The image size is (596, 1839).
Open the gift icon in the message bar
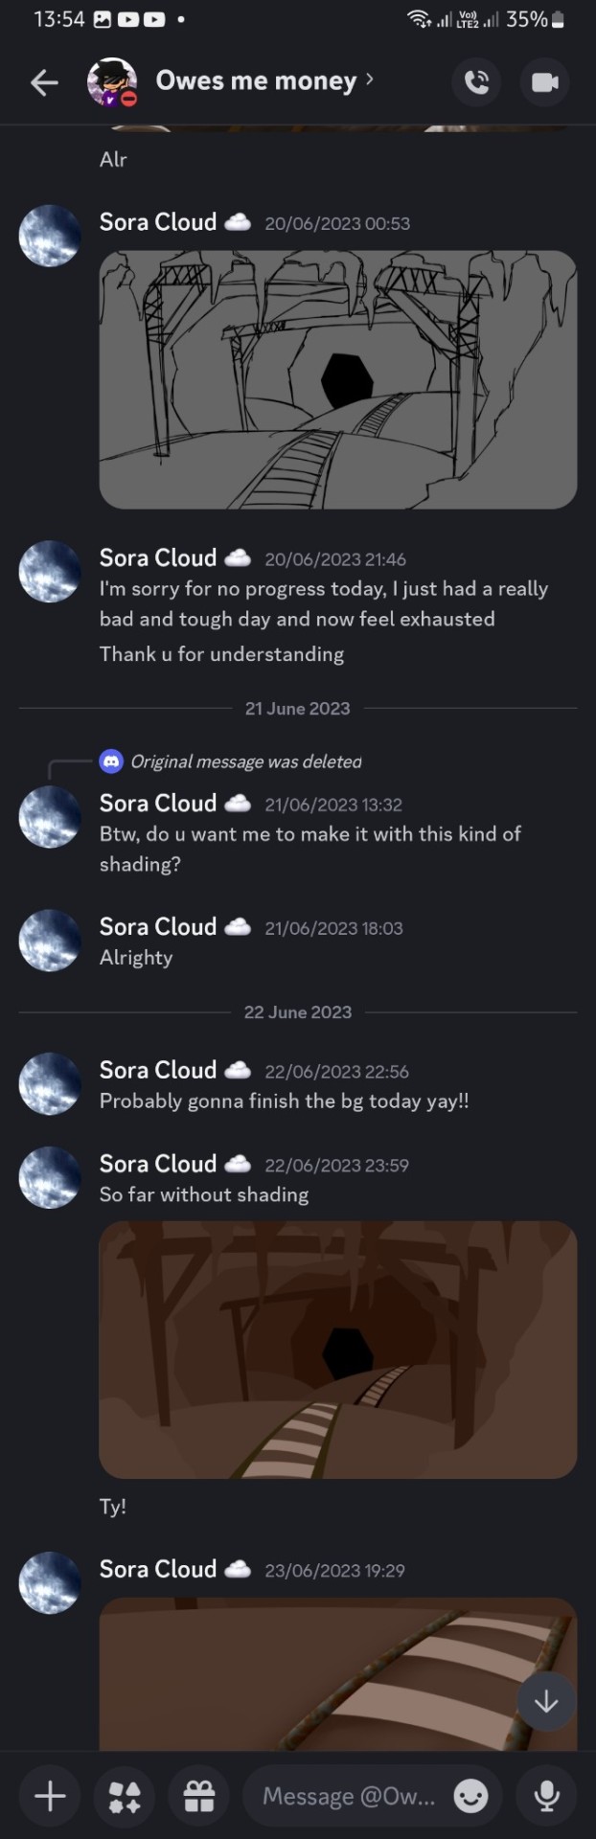pos(199,1796)
